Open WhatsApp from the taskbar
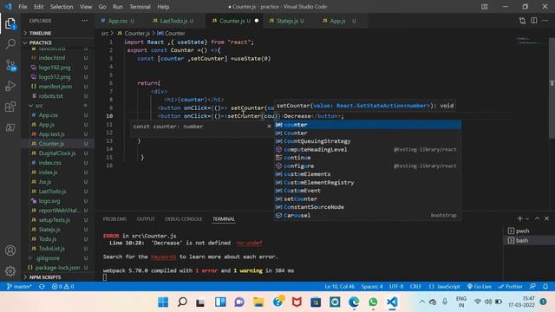 coord(373,302)
